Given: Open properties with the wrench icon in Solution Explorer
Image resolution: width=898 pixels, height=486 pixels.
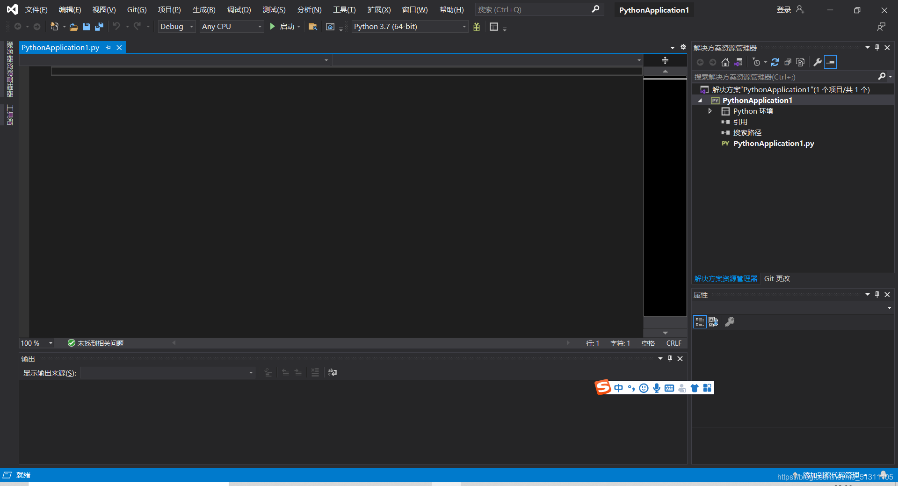Looking at the screenshot, I should (818, 62).
